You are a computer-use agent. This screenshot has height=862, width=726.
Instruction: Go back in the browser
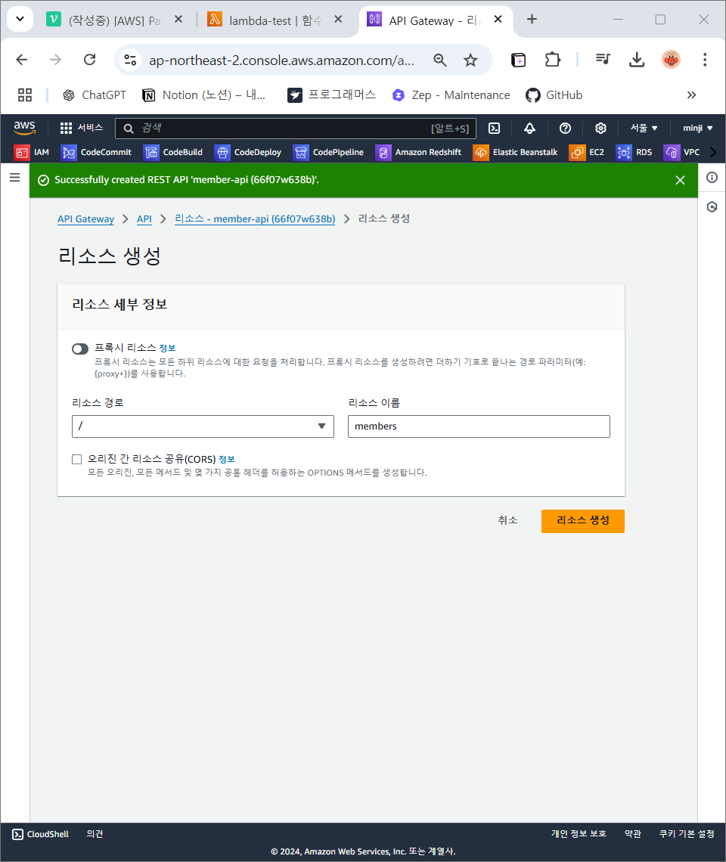tap(22, 60)
